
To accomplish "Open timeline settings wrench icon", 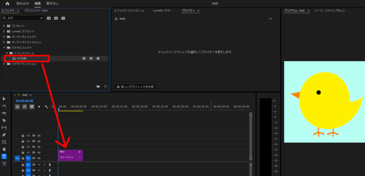I will (x=46, y=107).
